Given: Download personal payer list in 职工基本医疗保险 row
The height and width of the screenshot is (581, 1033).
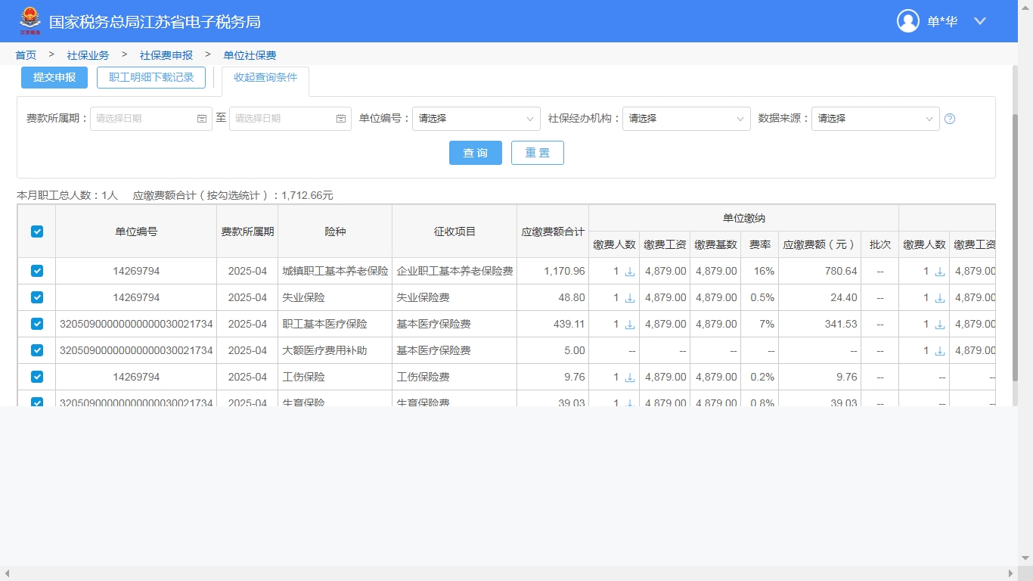Looking at the screenshot, I should pyautogui.click(x=940, y=325).
